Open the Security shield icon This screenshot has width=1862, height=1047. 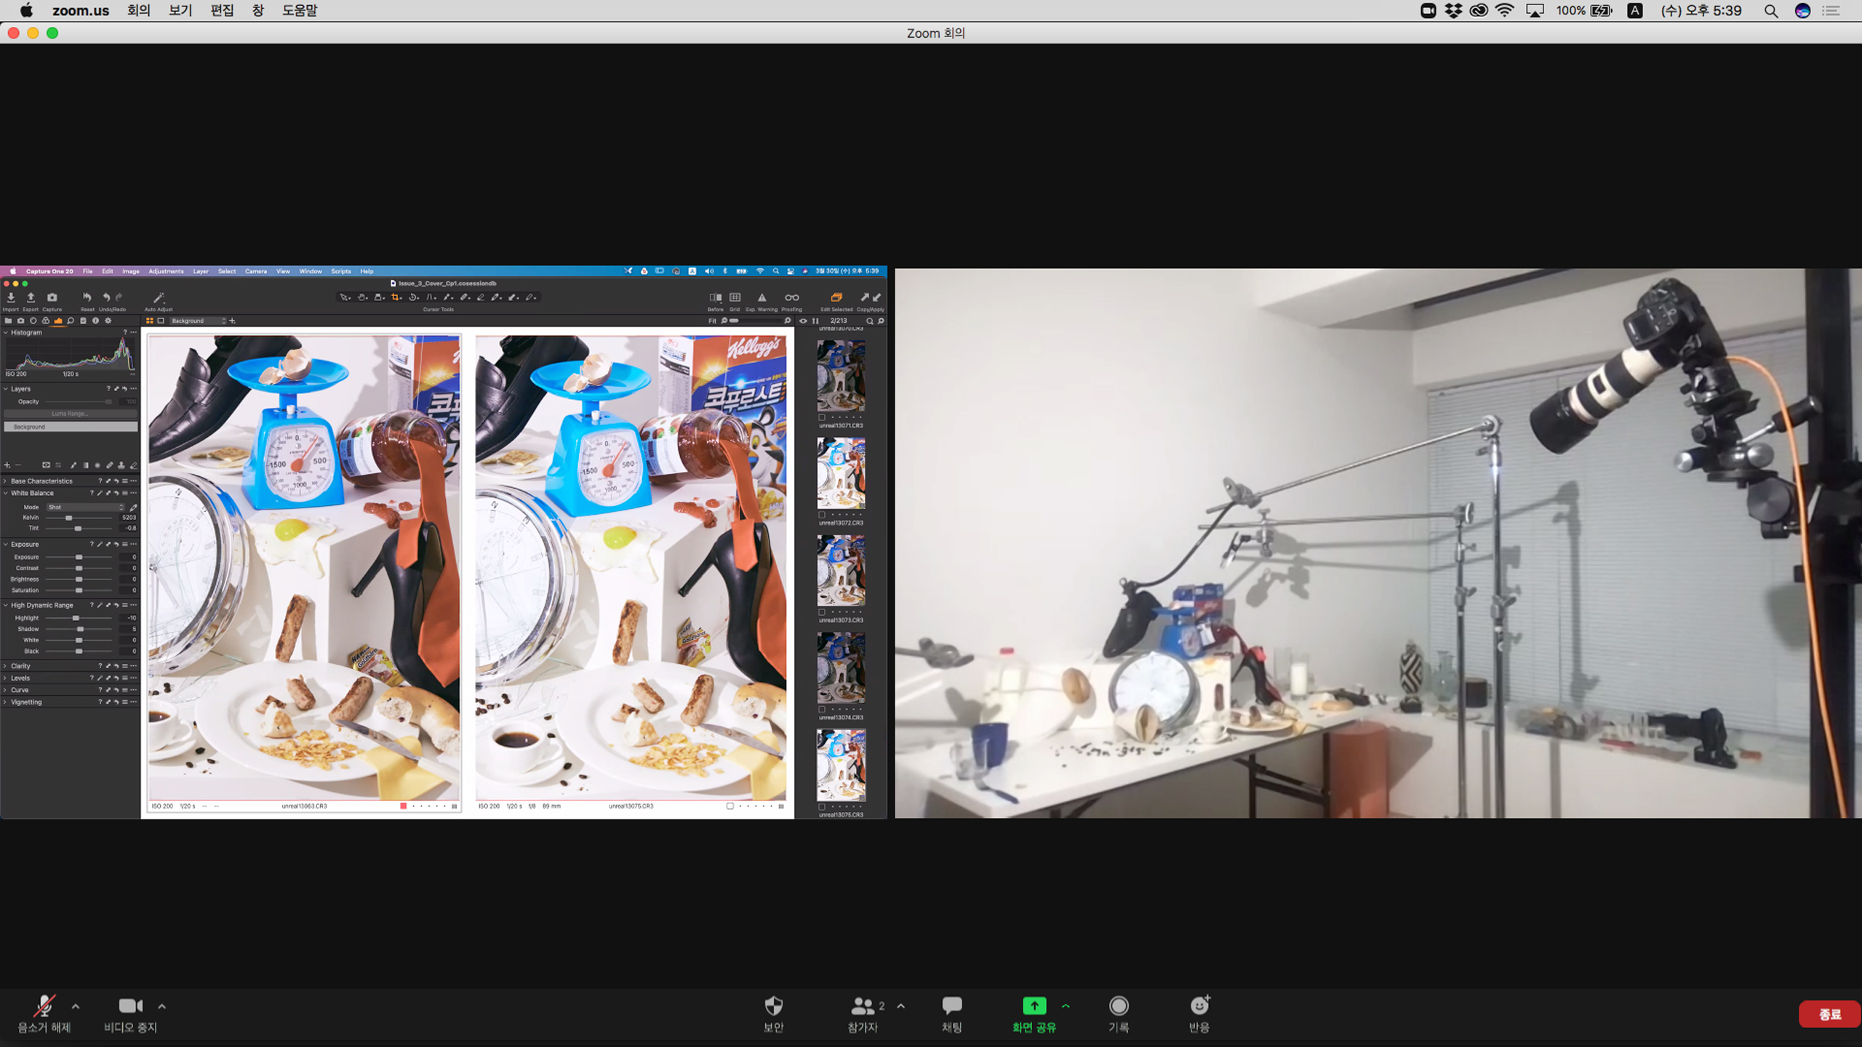tap(773, 1006)
